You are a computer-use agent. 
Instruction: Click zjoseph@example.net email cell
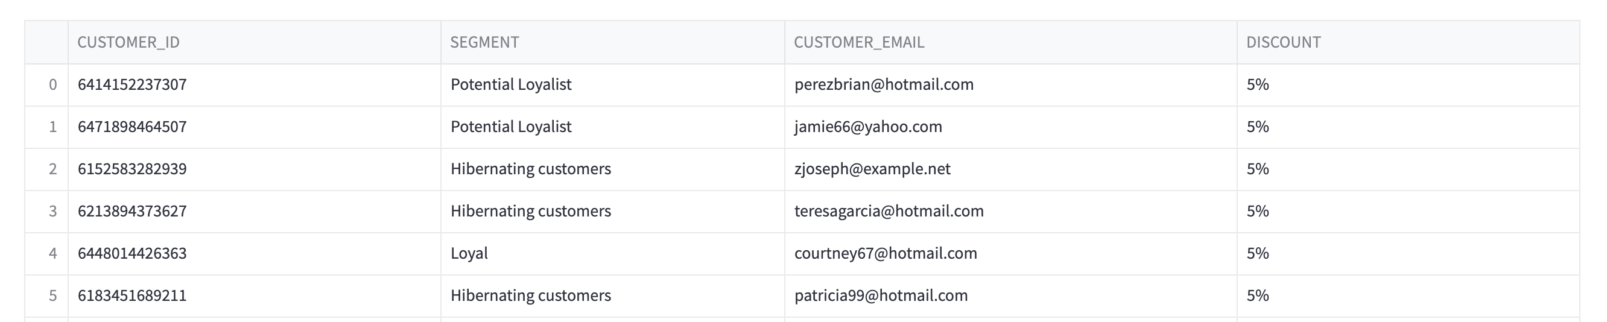[1010, 169]
